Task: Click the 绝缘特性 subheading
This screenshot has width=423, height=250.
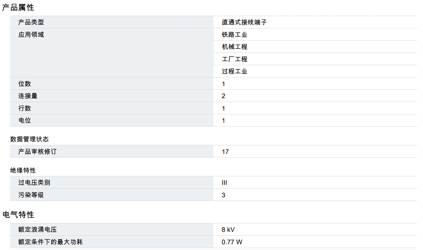Action: 23,170
